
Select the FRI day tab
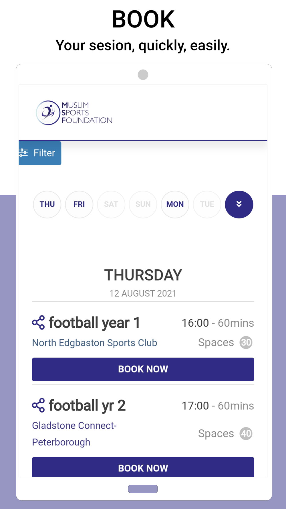(79, 204)
